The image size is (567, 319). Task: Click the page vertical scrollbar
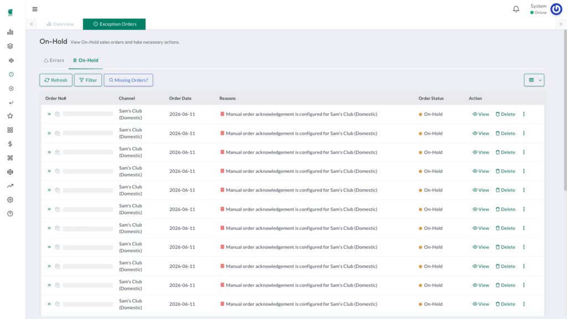(565, 110)
